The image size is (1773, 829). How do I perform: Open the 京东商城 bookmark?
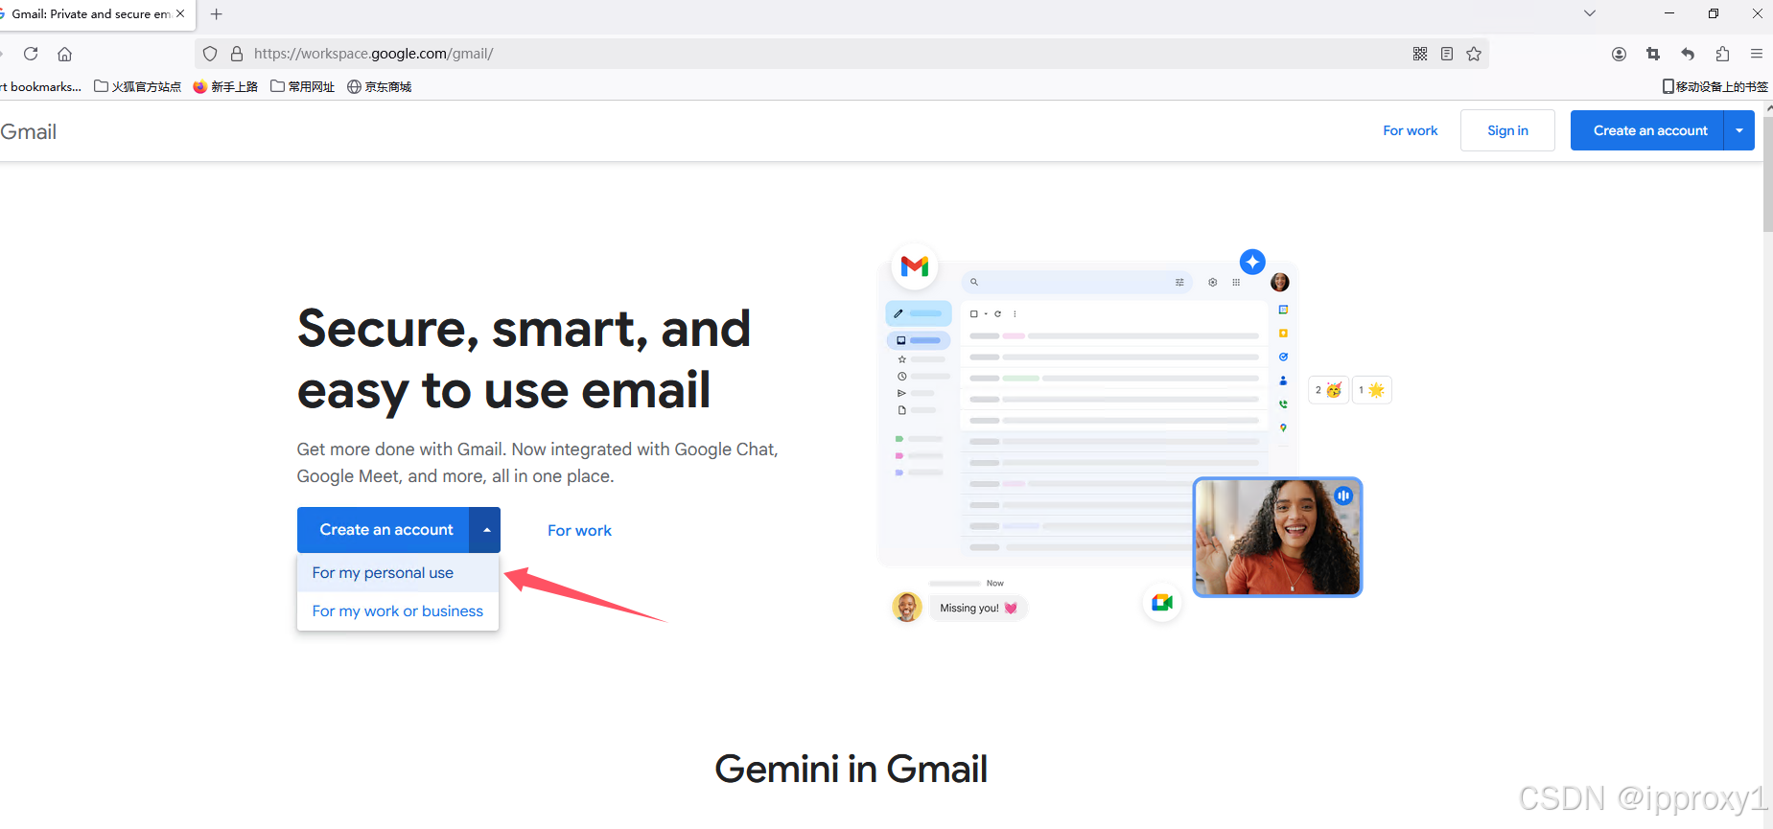pos(379,86)
